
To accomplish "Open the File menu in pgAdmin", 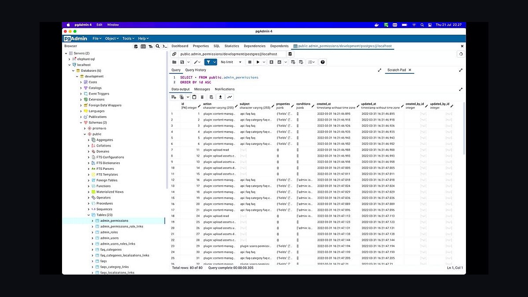I will pyautogui.click(x=97, y=38).
